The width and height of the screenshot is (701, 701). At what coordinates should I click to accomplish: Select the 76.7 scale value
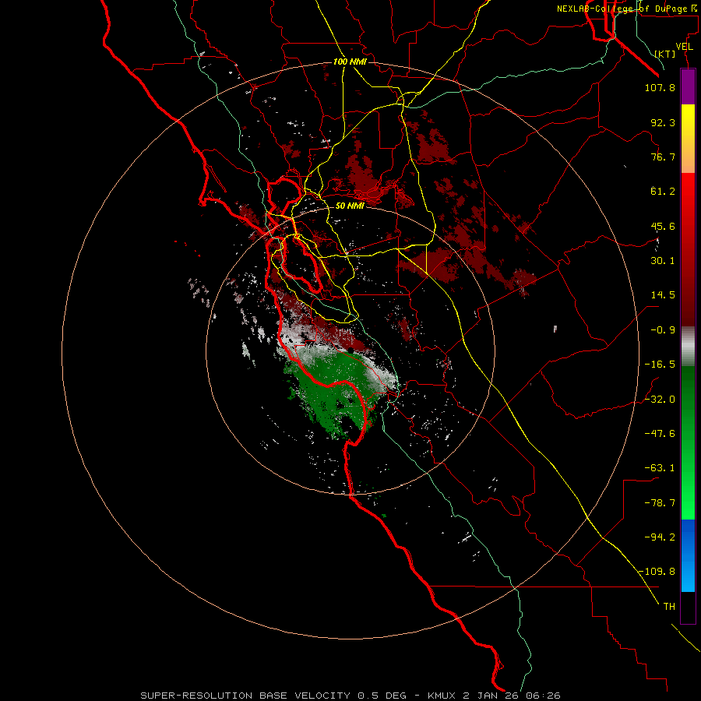(663, 157)
